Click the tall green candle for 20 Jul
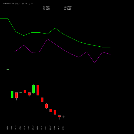Screen dimensions: 134x134 [33, 89]
